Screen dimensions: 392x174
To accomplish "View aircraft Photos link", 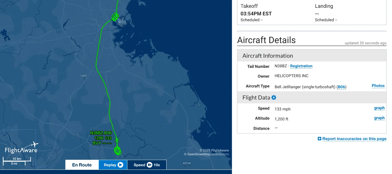I will click(378, 86).
